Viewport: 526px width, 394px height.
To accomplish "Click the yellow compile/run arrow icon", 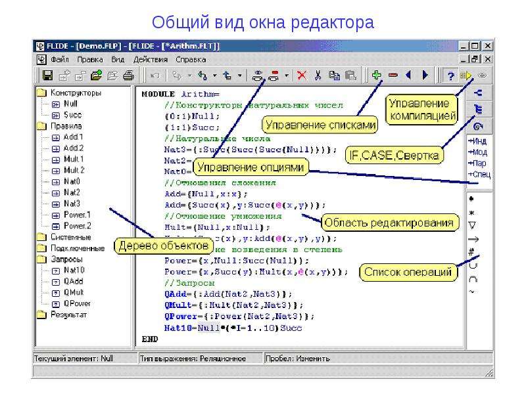I will coord(466,76).
